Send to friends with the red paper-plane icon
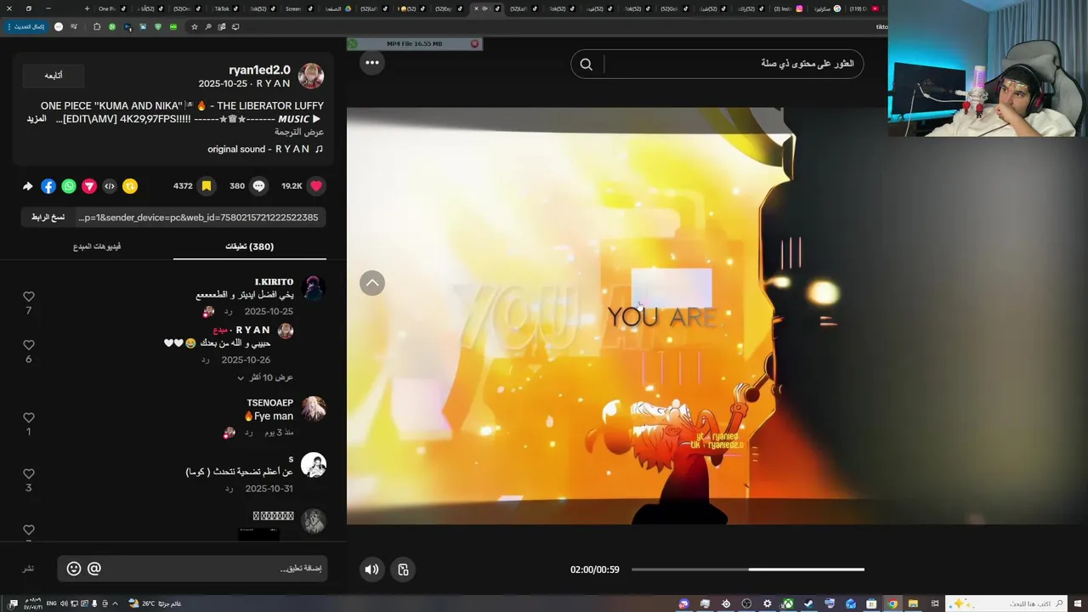Image resolution: width=1088 pixels, height=612 pixels. click(89, 186)
